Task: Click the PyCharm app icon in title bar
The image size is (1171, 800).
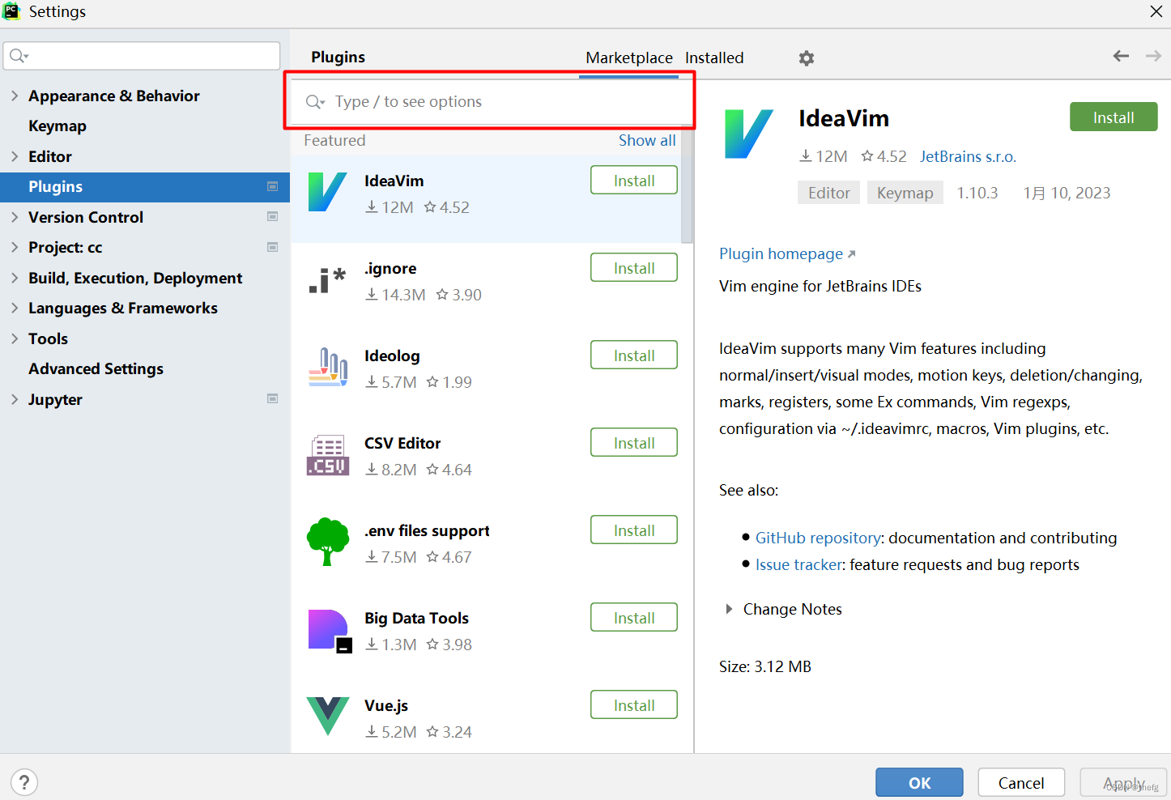Action: [x=12, y=11]
